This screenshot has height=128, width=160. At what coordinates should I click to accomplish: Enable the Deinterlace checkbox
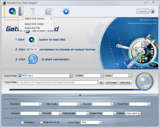[22, 122]
